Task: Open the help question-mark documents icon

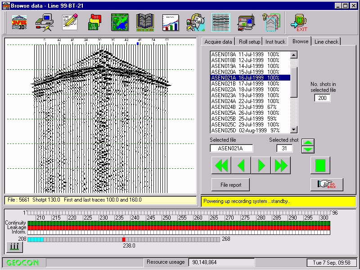Action: pos(271,22)
